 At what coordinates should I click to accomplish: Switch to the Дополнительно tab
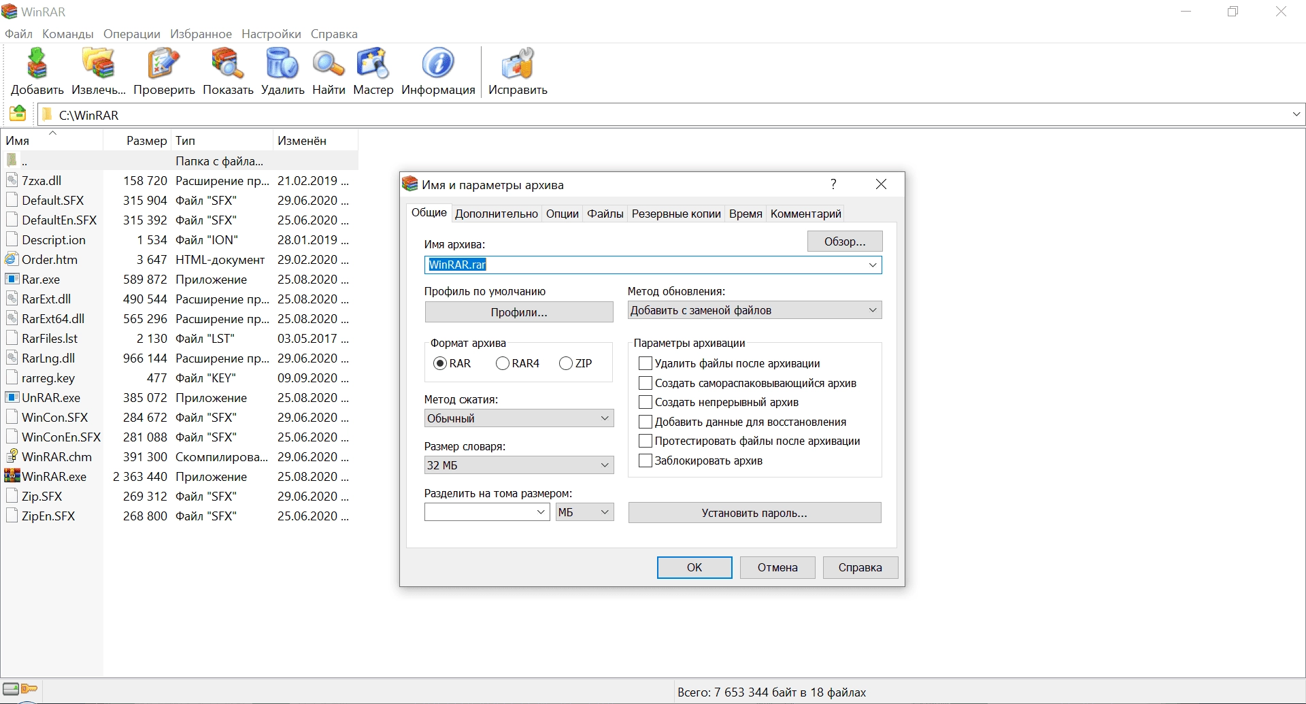pyautogui.click(x=497, y=214)
